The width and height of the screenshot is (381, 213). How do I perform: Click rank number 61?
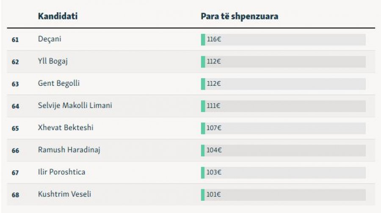15,40
